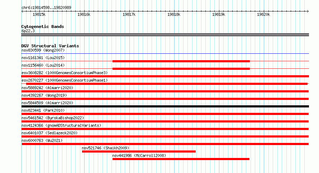The height and width of the screenshot is (173, 319).
Task: Click the 19816k ruler label
Action: pyautogui.click(x=84, y=14)
